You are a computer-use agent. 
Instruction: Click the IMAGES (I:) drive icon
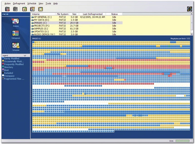pos(33,23)
